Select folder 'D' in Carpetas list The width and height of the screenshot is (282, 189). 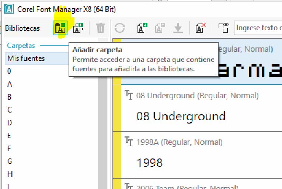click(10, 123)
